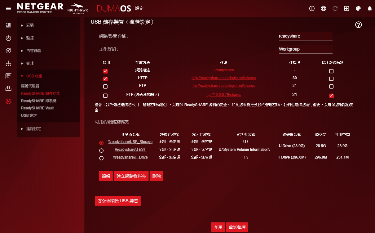Open the \\readyshare\T_Drive share link
The width and height of the screenshot is (375, 233).
point(130,157)
